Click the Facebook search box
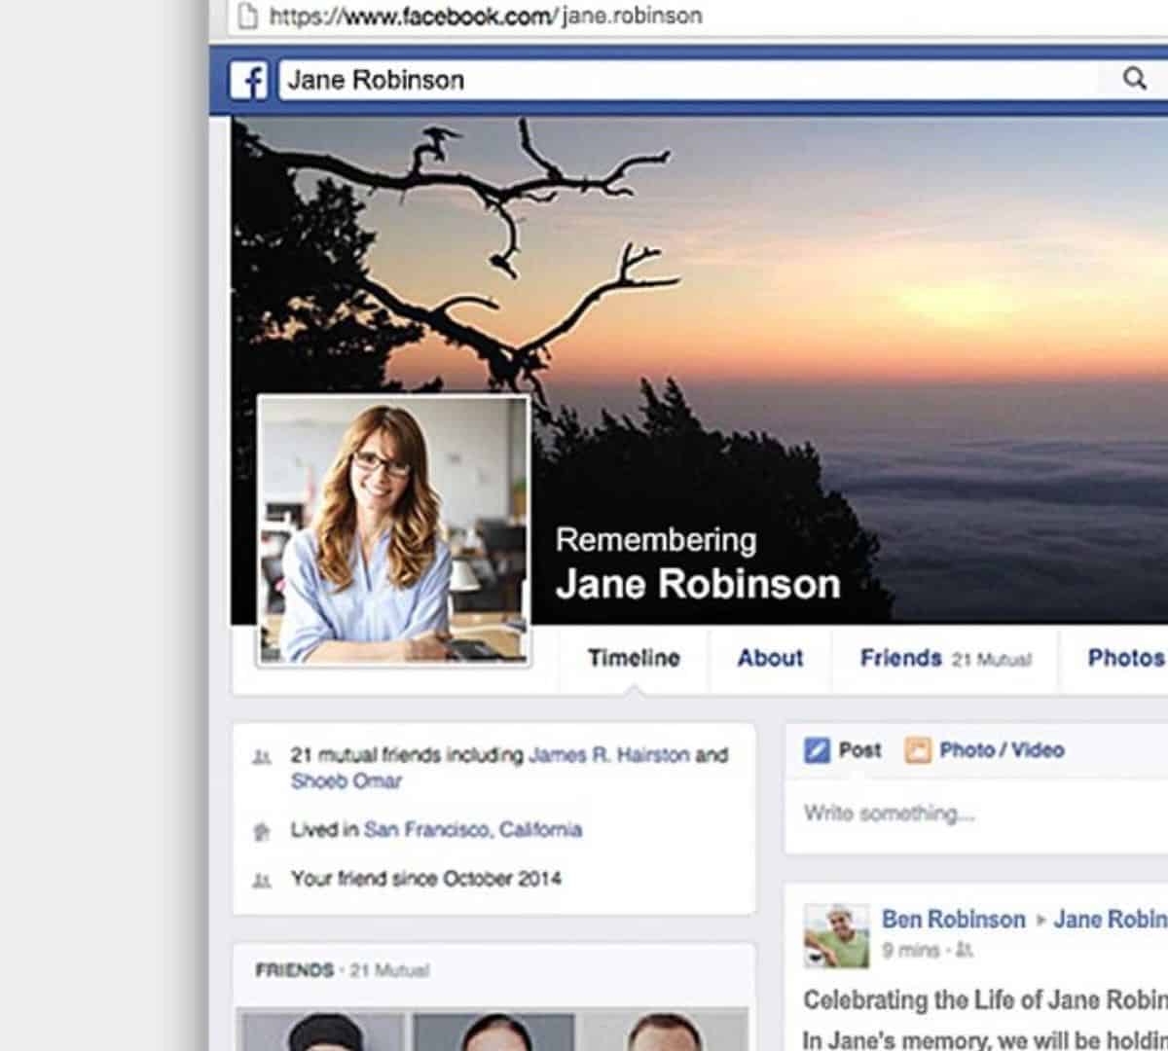This screenshot has width=1168, height=1051. [691, 80]
